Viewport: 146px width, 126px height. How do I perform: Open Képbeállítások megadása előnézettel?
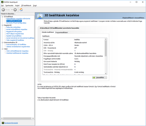[18, 18]
